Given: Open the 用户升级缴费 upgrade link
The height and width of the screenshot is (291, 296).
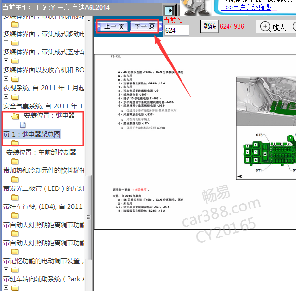Looking at the screenshot, I should pyautogui.click(x=248, y=8).
